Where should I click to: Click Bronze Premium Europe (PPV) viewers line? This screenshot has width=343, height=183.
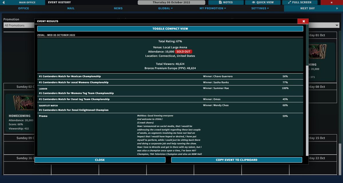pos(170,68)
